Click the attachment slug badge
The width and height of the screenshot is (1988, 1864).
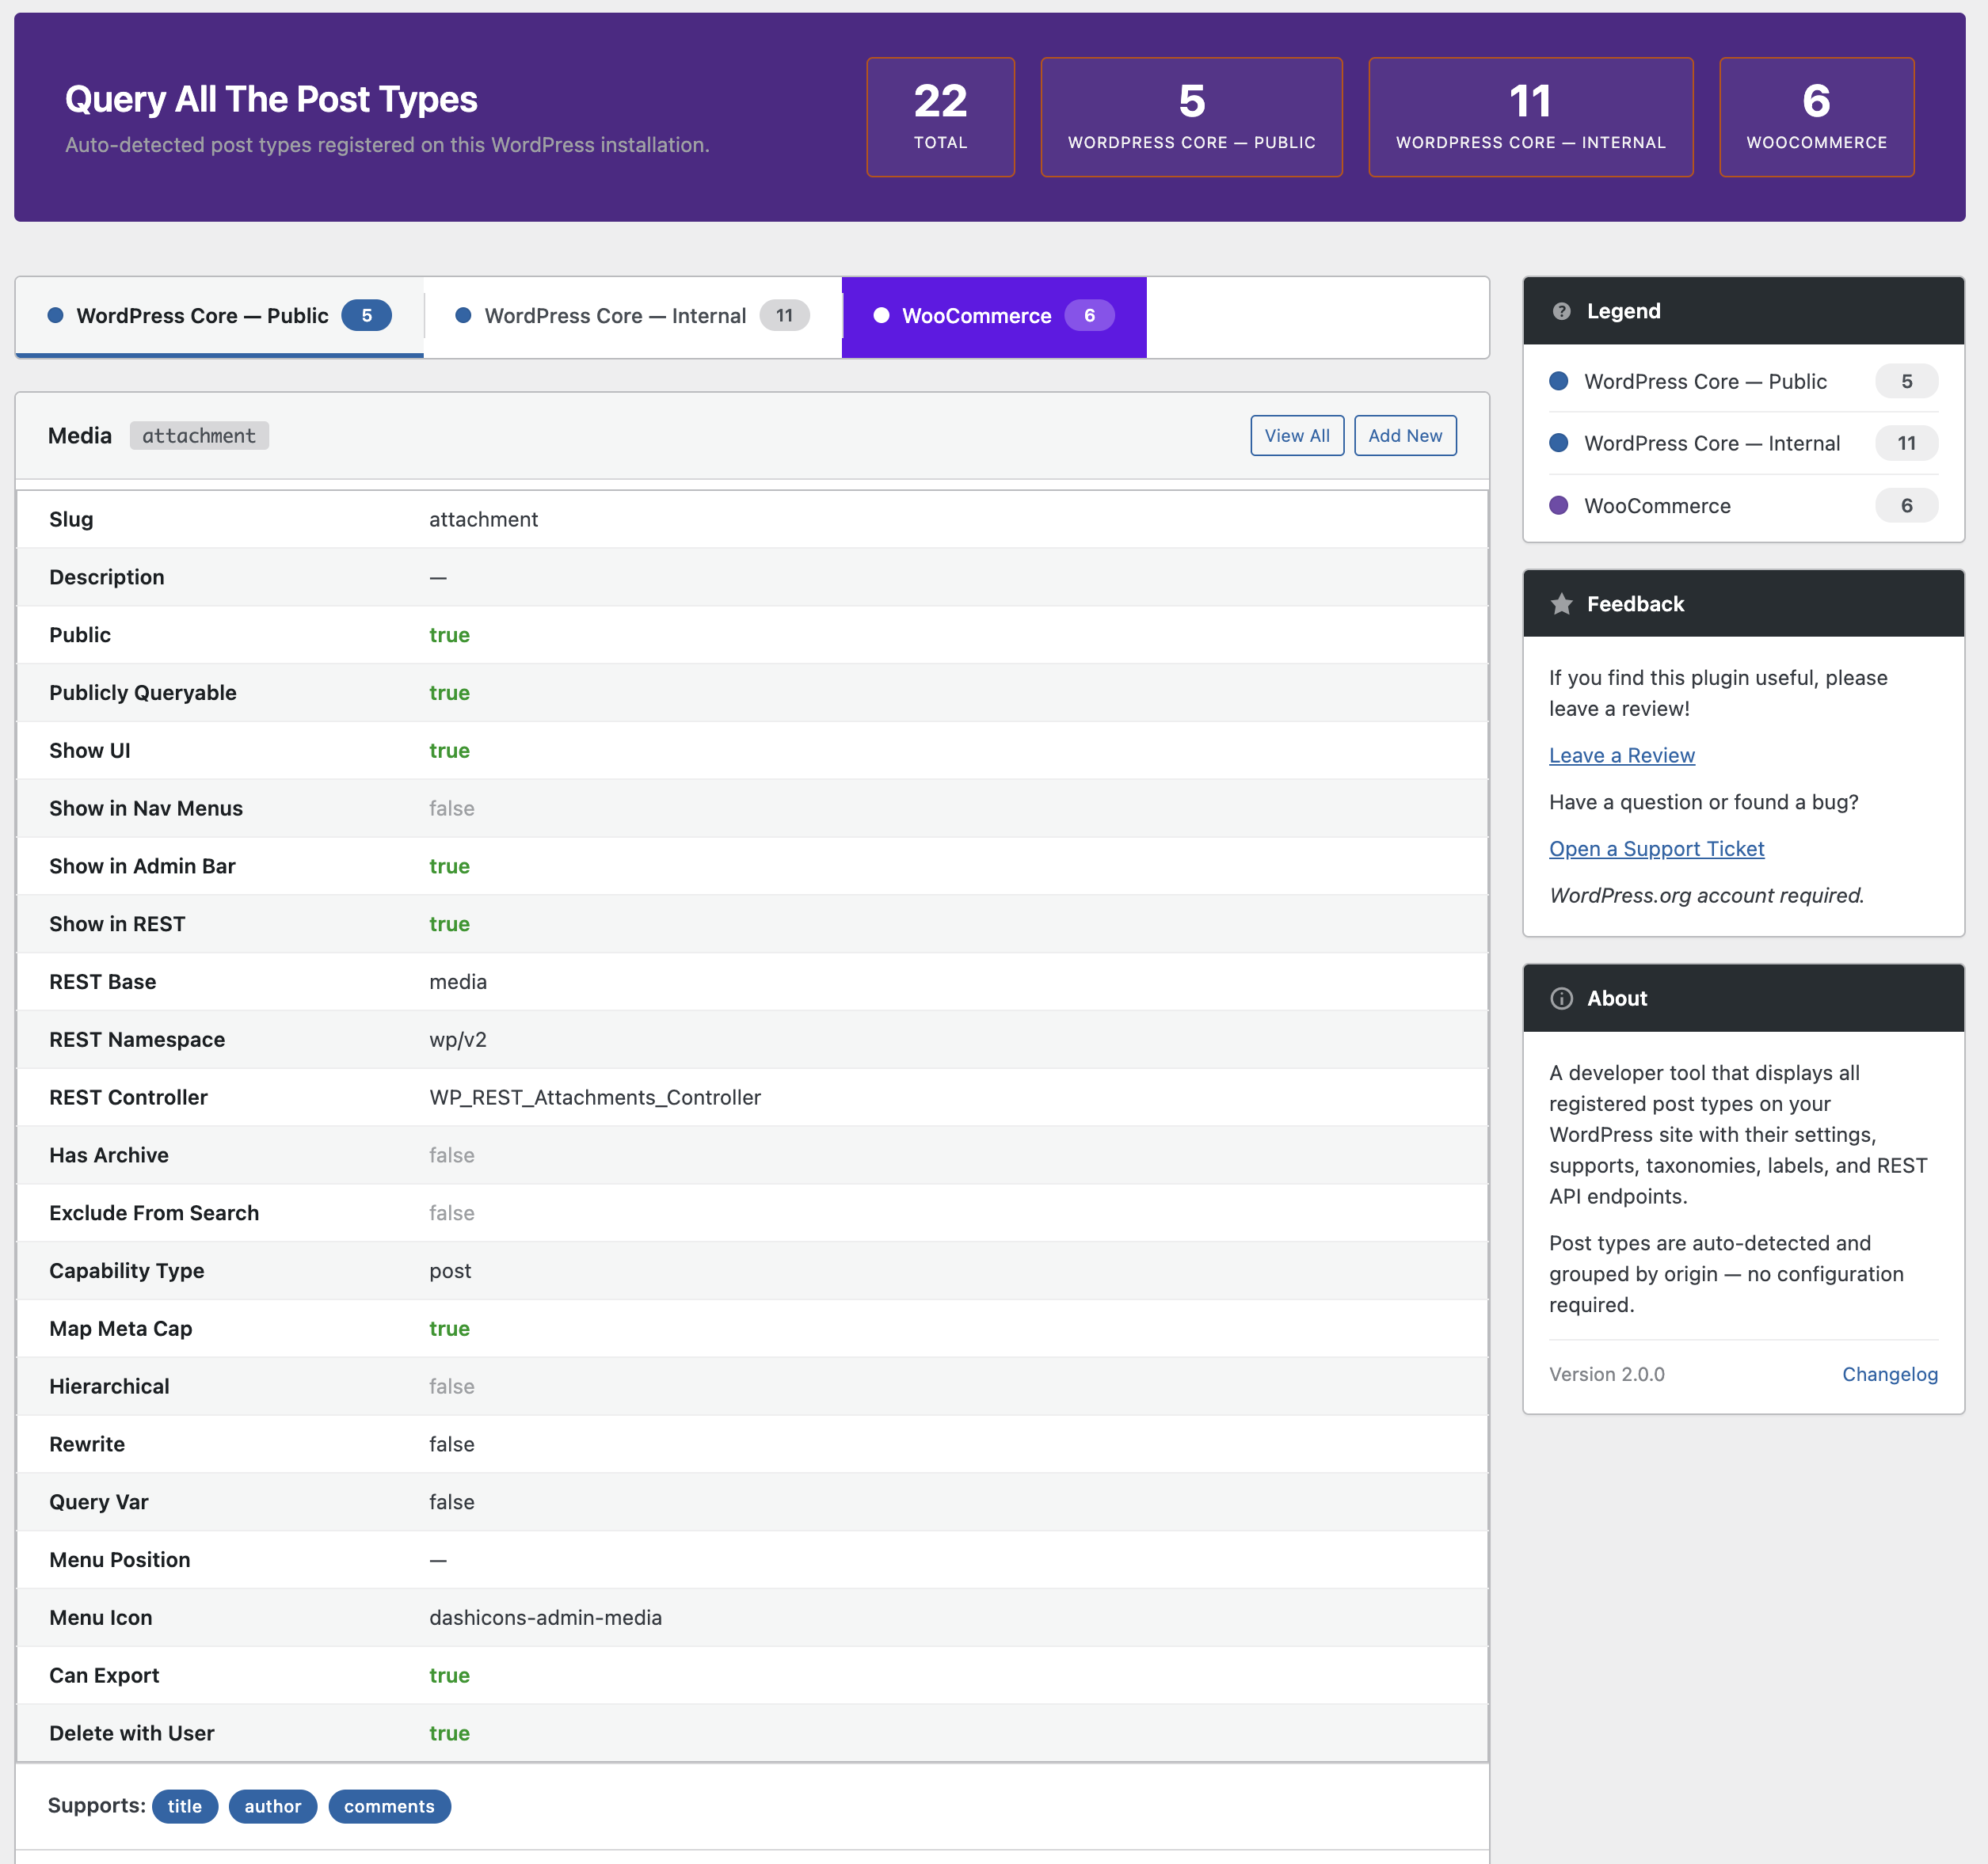(x=199, y=435)
